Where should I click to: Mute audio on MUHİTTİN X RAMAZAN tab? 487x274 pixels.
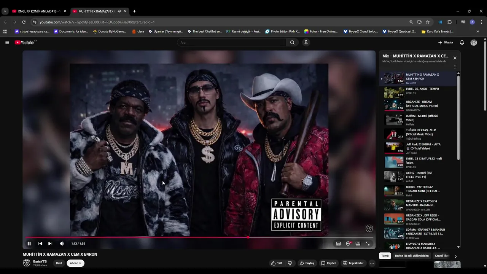(119, 11)
